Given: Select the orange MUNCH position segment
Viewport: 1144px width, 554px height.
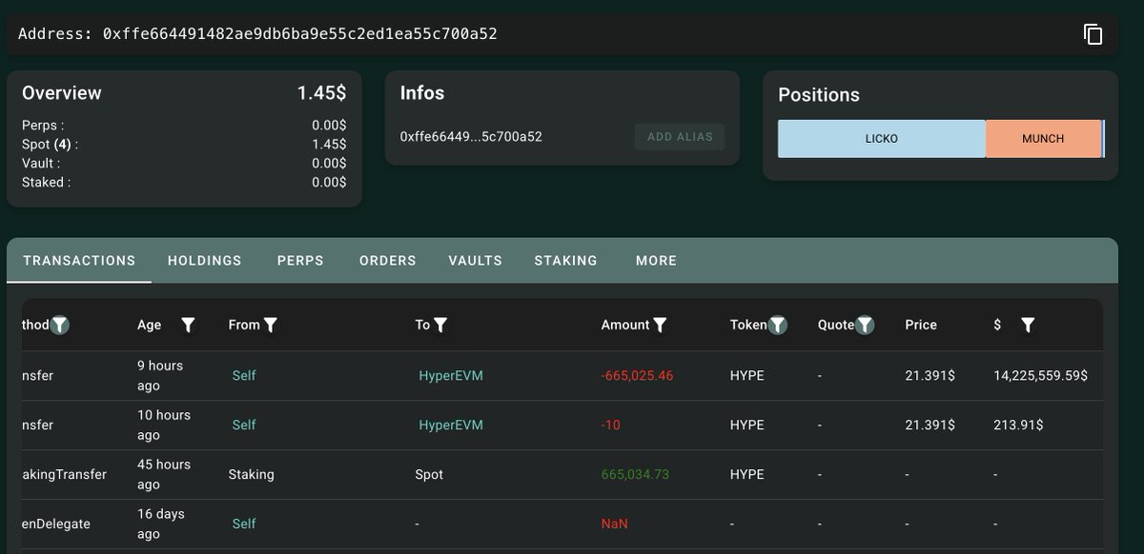Looking at the screenshot, I should click(x=1042, y=139).
